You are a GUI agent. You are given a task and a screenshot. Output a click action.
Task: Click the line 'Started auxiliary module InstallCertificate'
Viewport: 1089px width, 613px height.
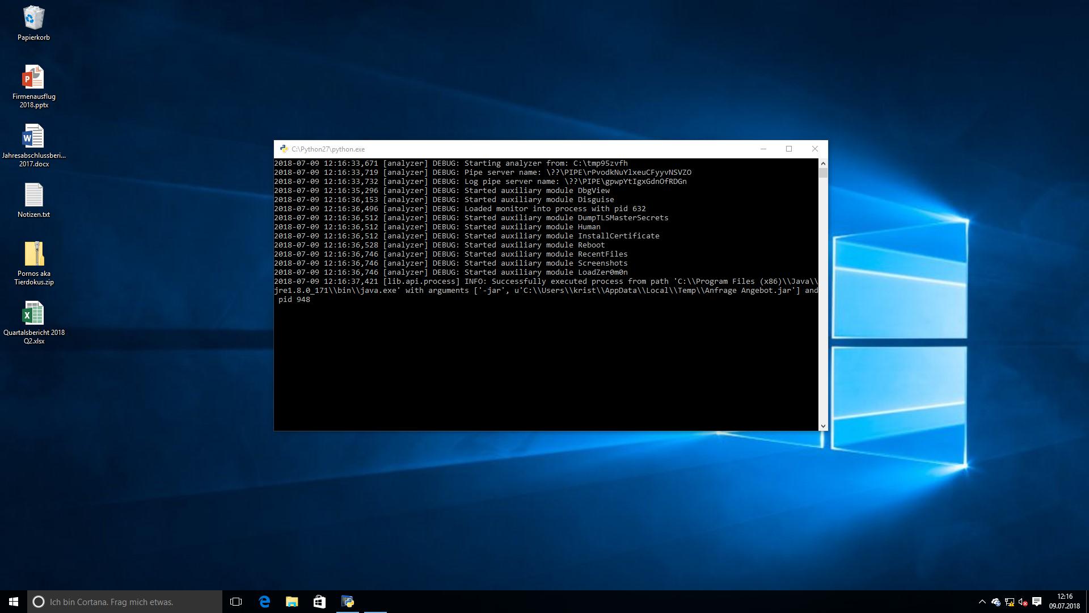[x=467, y=236]
